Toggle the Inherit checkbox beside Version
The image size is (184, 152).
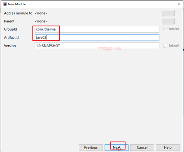click(x=165, y=46)
